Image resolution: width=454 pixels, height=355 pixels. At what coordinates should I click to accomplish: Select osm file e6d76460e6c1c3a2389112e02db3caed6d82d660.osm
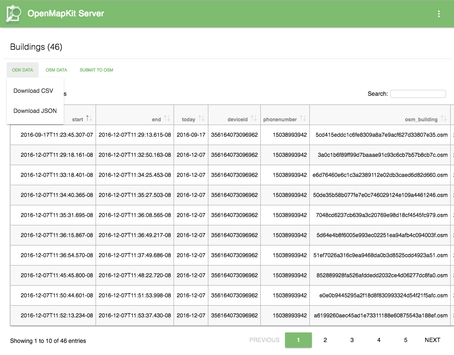(380, 175)
